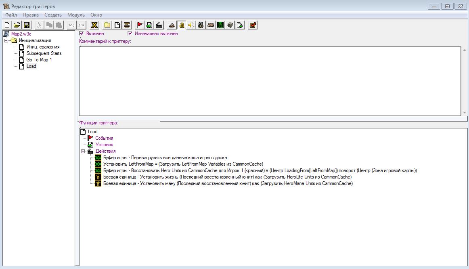Screen dimensions: 469x269
Task: Open Terrain Editor mountain icon
Action: click(172, 25)
